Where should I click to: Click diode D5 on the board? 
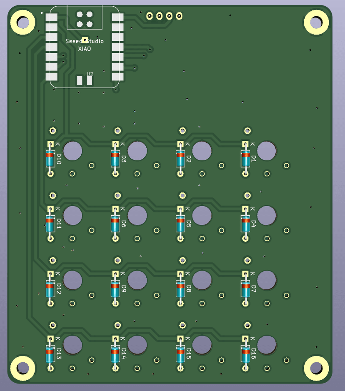click(x=180, y=224)
